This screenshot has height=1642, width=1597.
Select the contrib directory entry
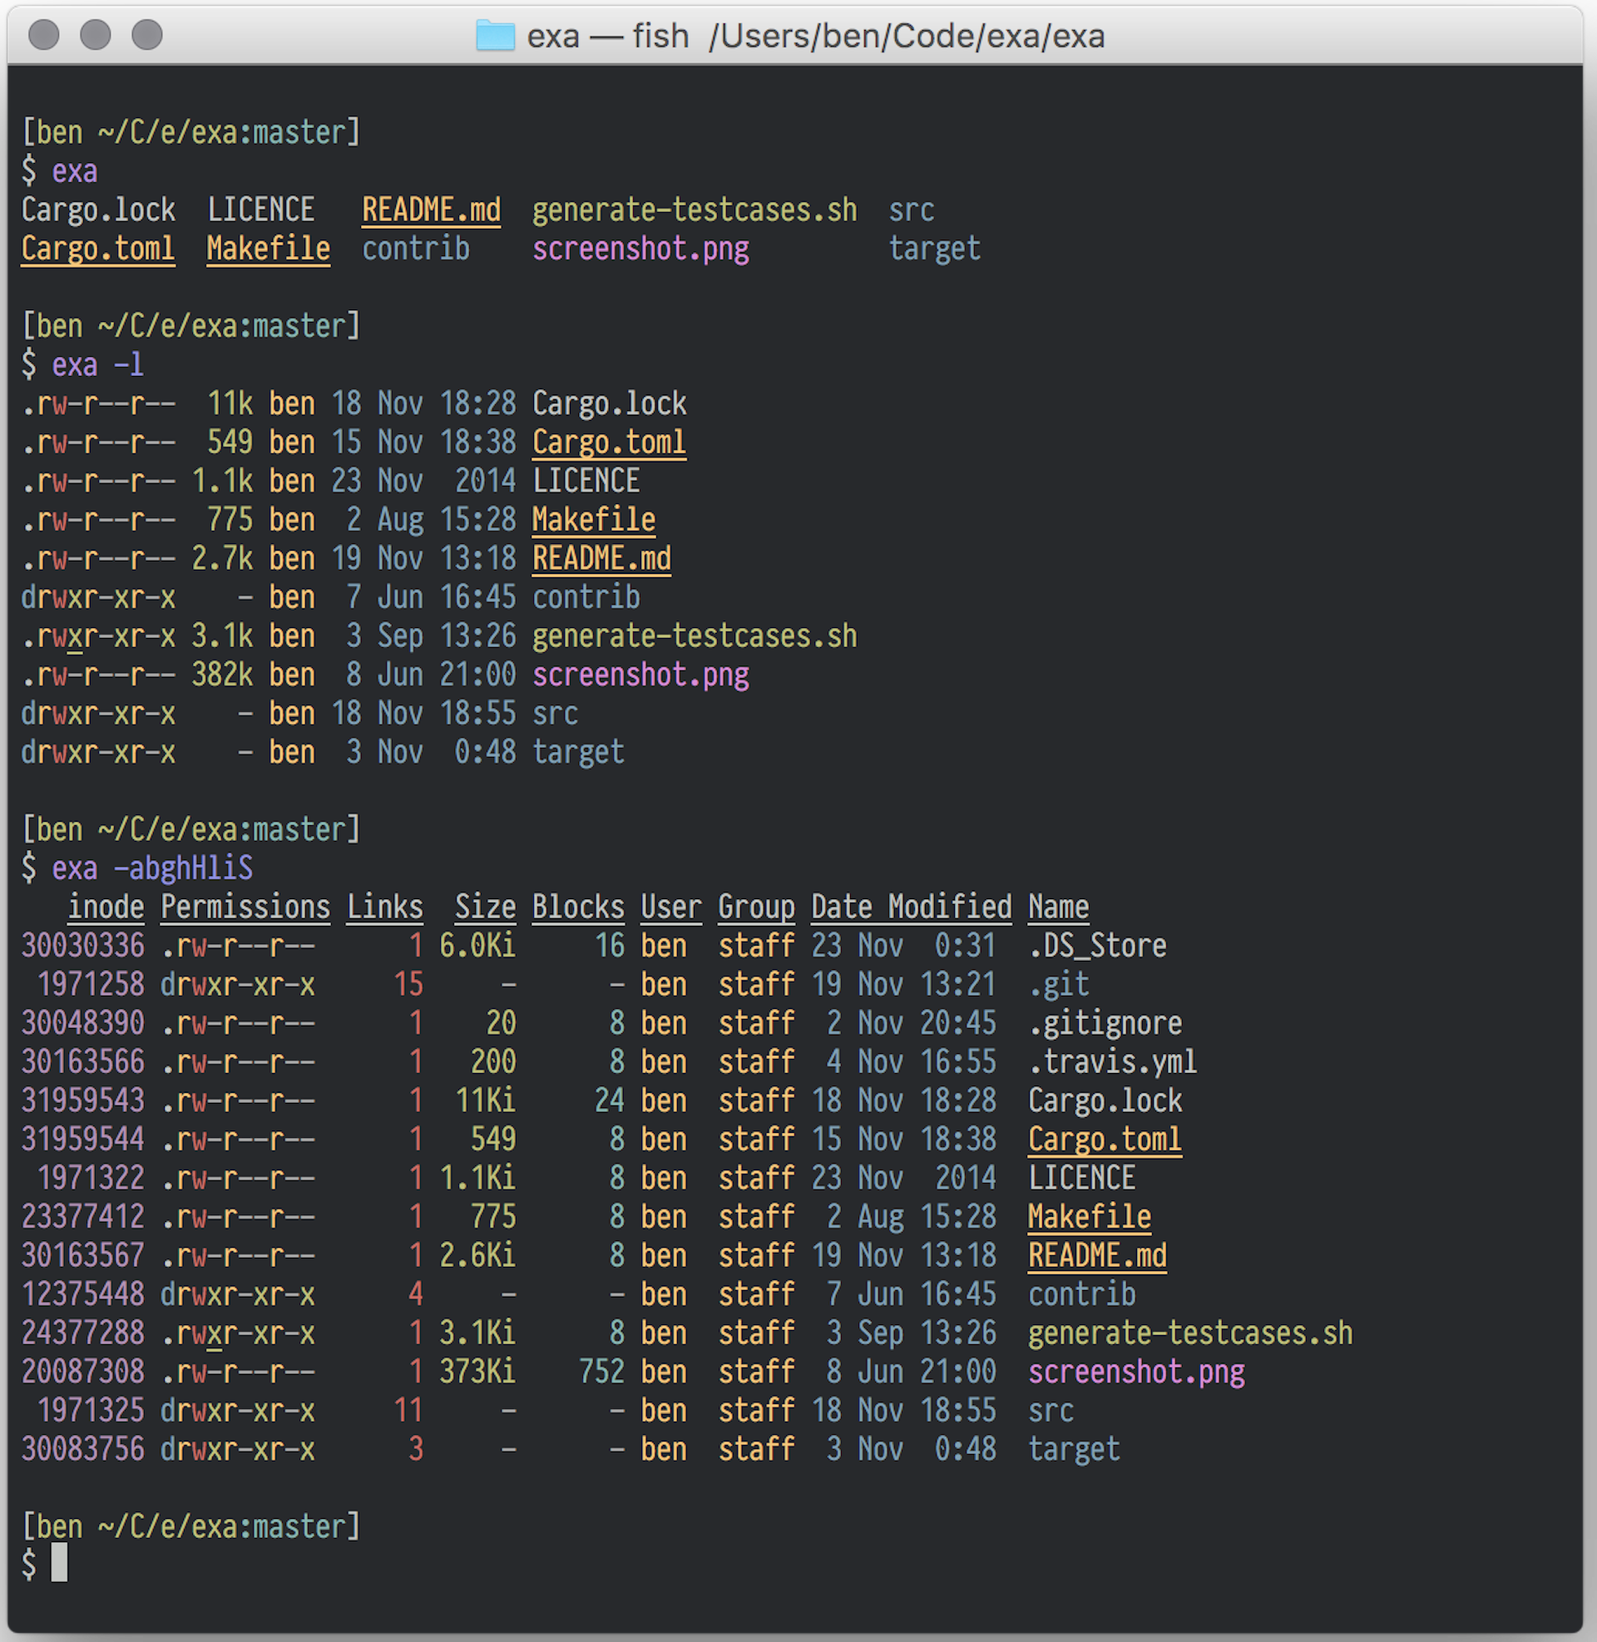[1081, 1294]
